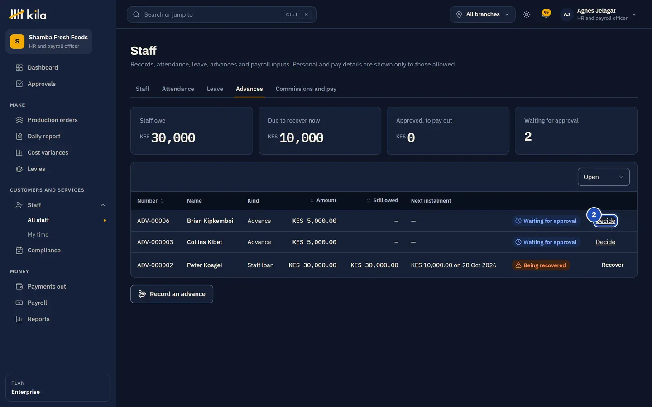The width and height of the screenshot is (652, 407).
Task: Go to Approvals in sidebar
Action: pyautogui.click(x=58, y=84)
